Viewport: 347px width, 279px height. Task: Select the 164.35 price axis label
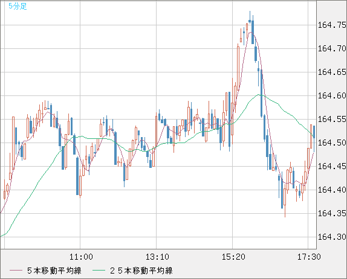pos(332,213)
